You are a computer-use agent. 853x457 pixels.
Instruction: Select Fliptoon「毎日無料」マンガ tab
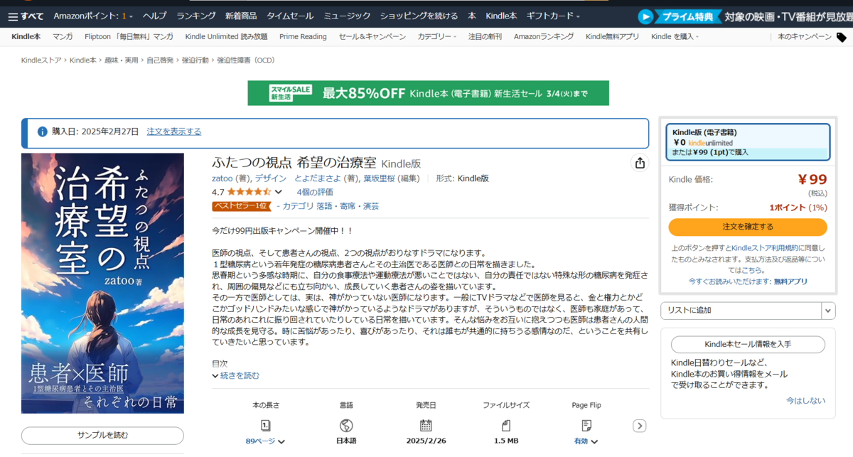129,37
